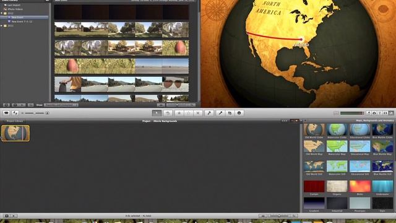
Task: Expand the 2011 events folder
Action: (2, 25)
